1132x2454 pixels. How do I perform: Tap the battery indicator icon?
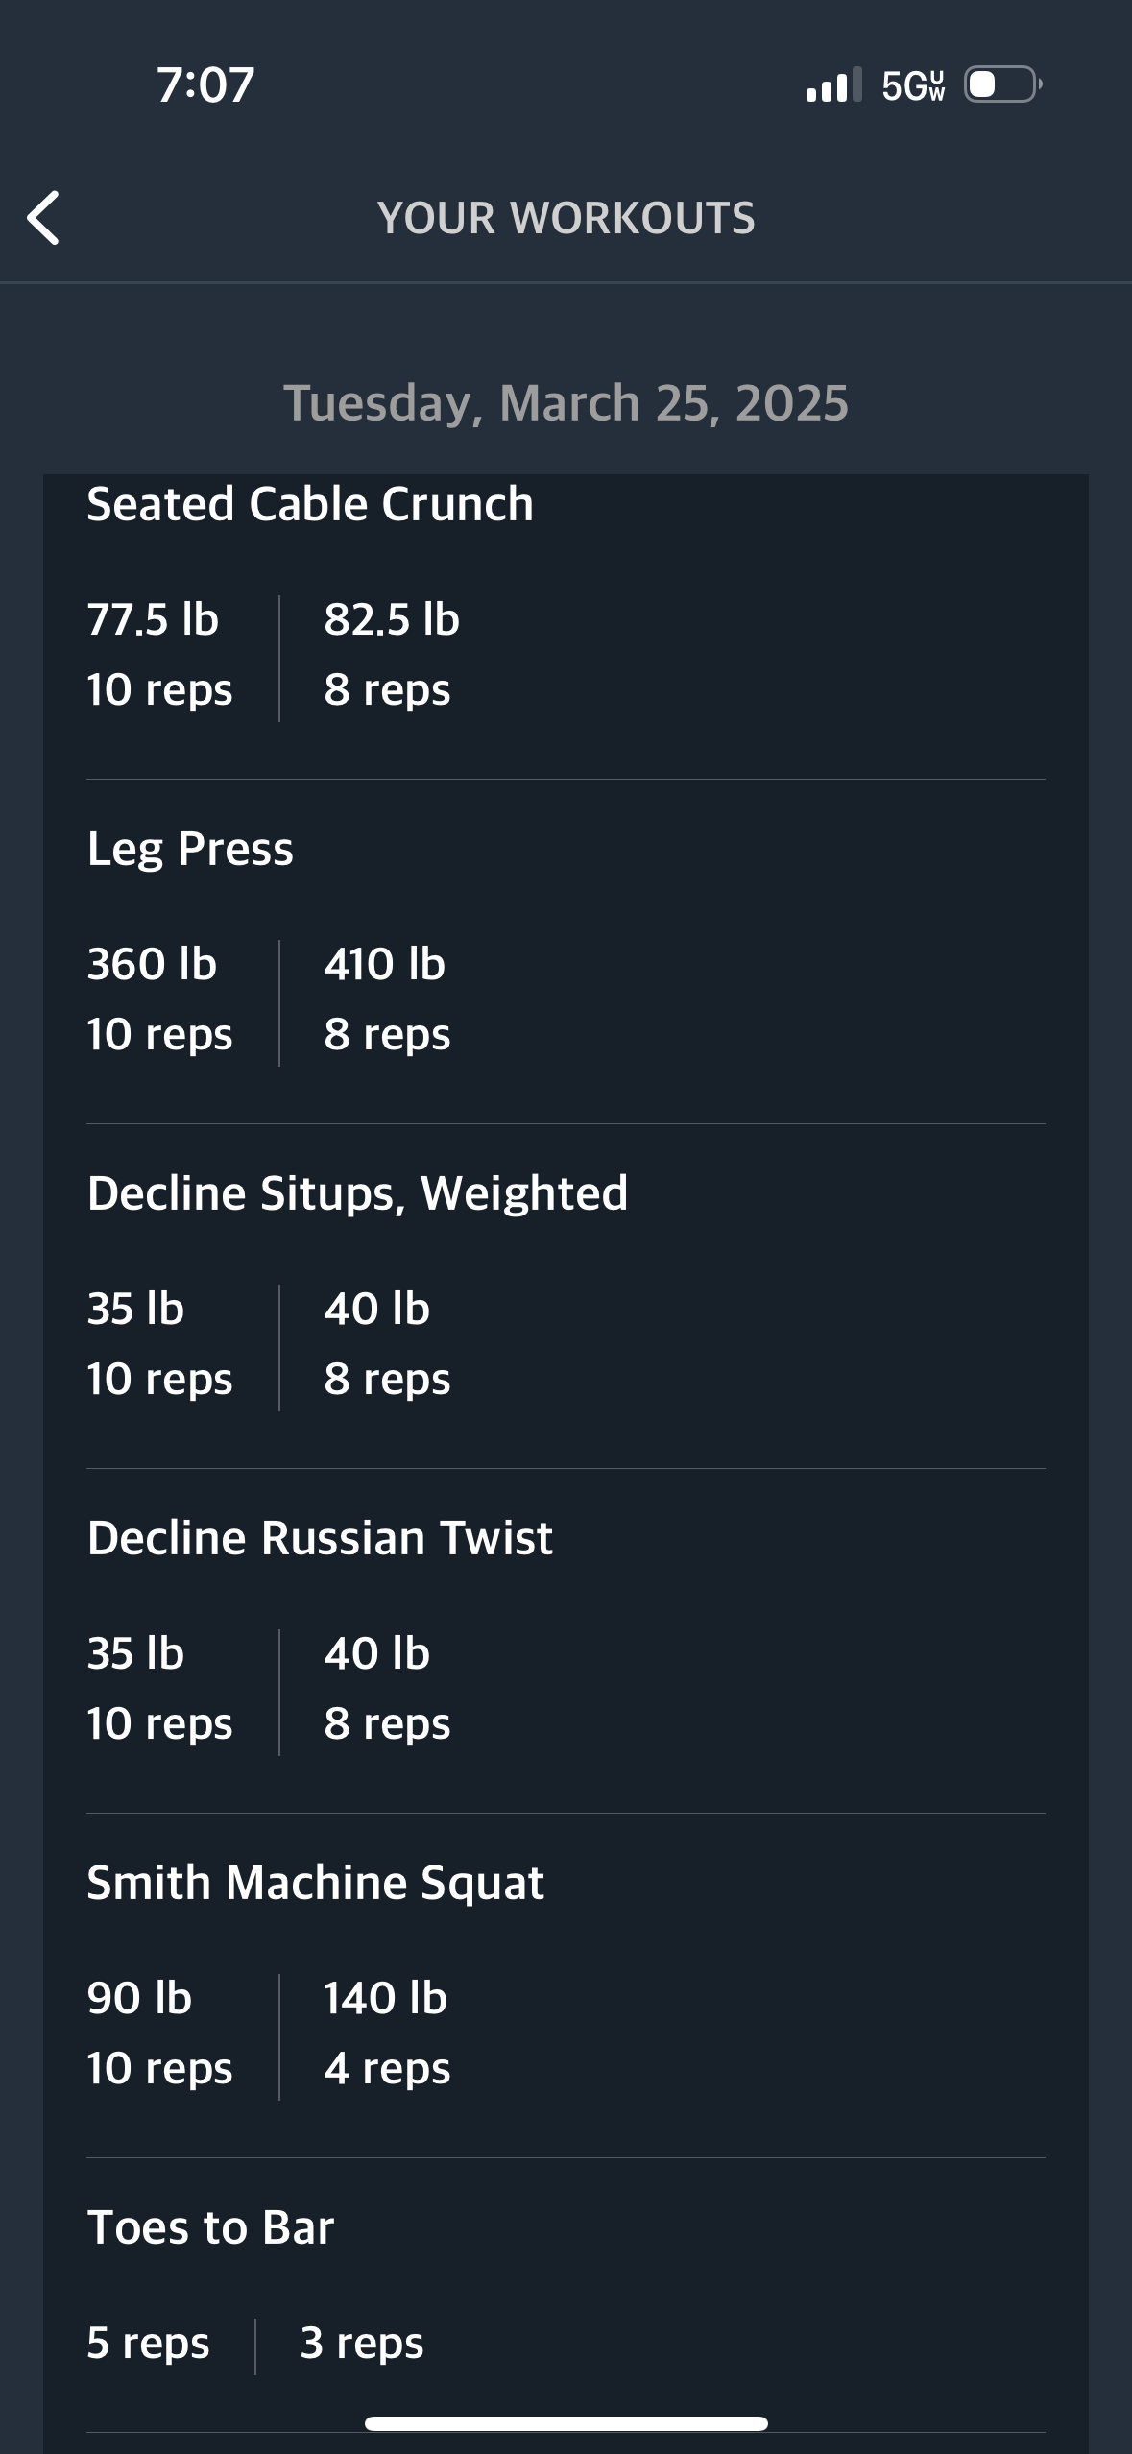pyautogui.click(x=1002, y=84)
